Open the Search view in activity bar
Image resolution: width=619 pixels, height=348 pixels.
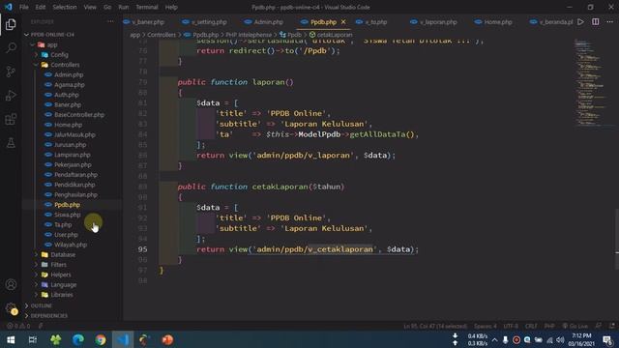point(11,47)
